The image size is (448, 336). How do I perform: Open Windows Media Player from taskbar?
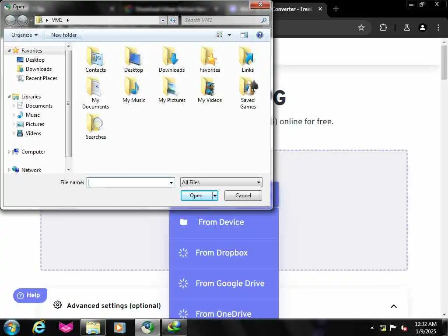click(x=120, y=327)
